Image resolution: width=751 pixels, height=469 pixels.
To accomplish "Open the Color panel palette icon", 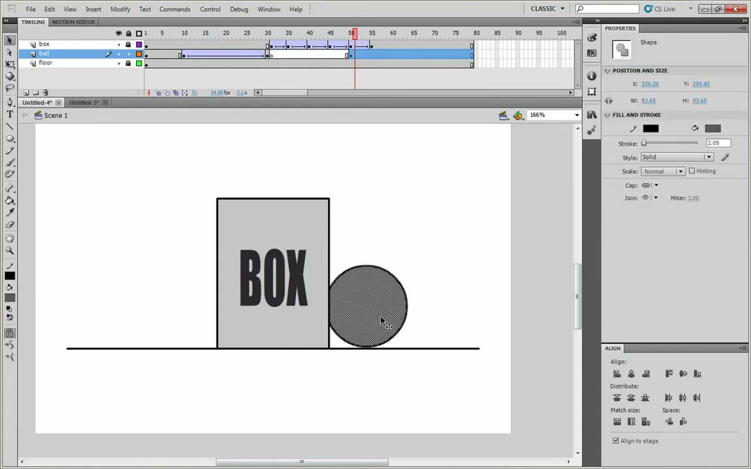I will point(592,38).
